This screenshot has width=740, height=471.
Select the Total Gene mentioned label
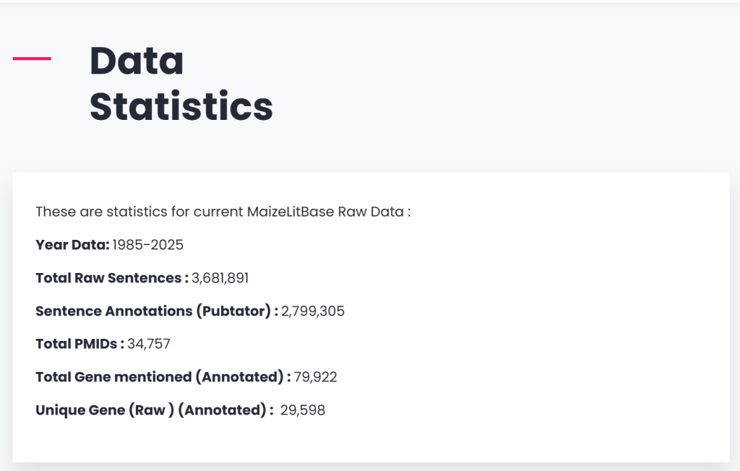pos(163,377)
